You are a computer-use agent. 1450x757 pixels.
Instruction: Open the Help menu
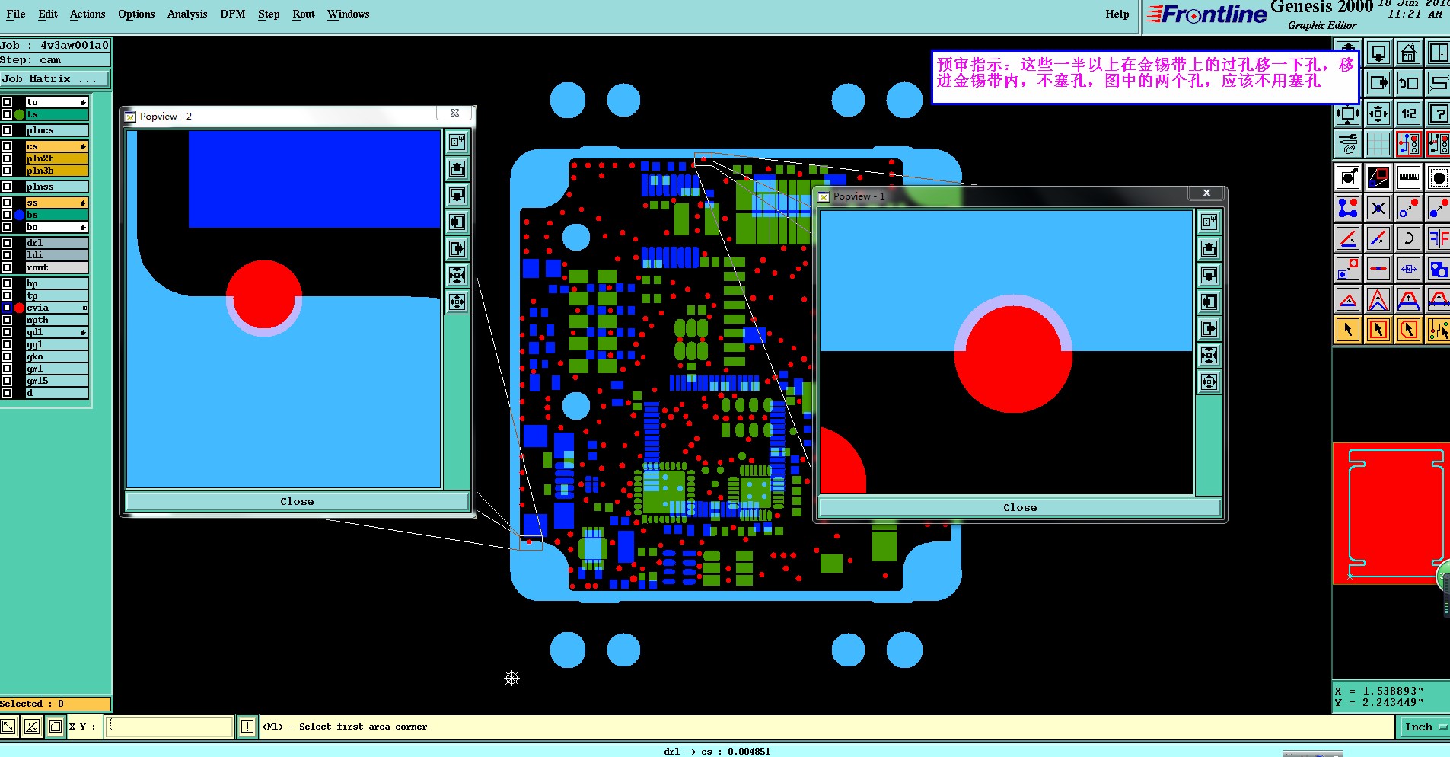coord(1117,14)
